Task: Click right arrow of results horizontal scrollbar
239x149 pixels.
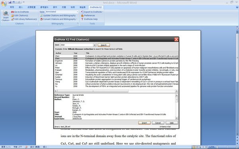Action: click(x=176, y=91)
